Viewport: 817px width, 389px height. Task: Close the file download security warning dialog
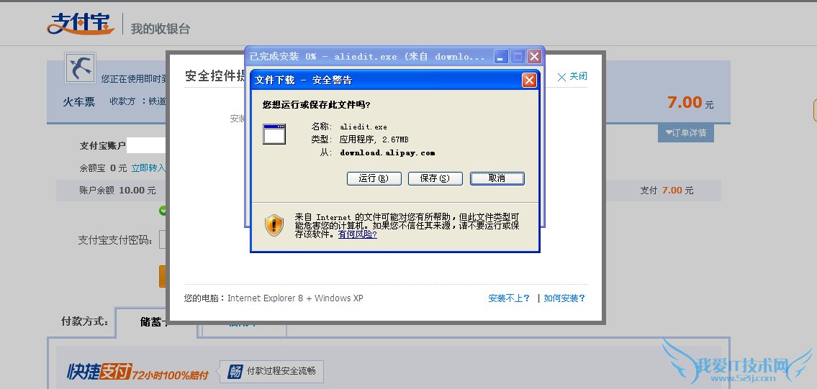[529, 81]
